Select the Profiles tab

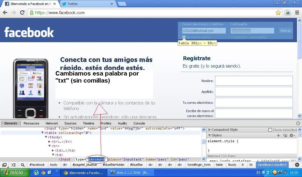tap(106, 123)
